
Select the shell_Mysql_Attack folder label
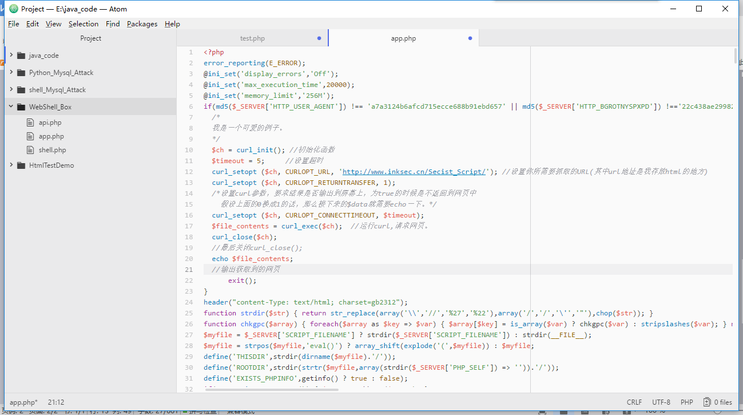(57, 90)
